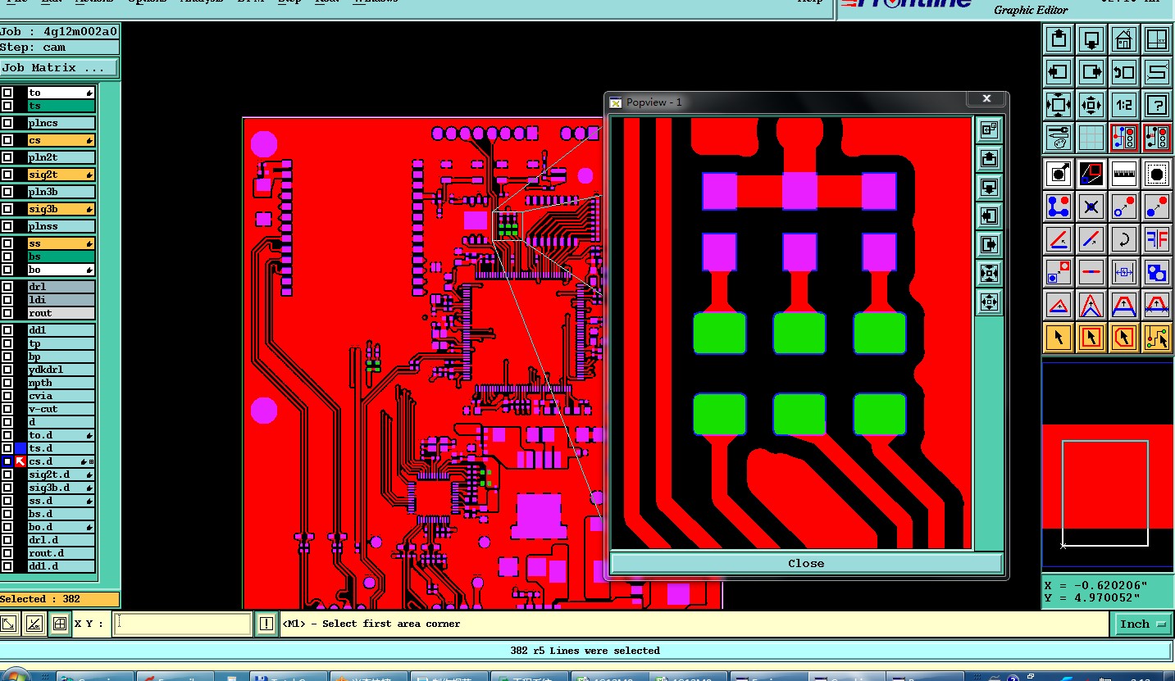Select the ruler measure tool
Image resolution: width=1175 pixels, height=681 pixels.
pyautogui.click(x=1123, y=174)
